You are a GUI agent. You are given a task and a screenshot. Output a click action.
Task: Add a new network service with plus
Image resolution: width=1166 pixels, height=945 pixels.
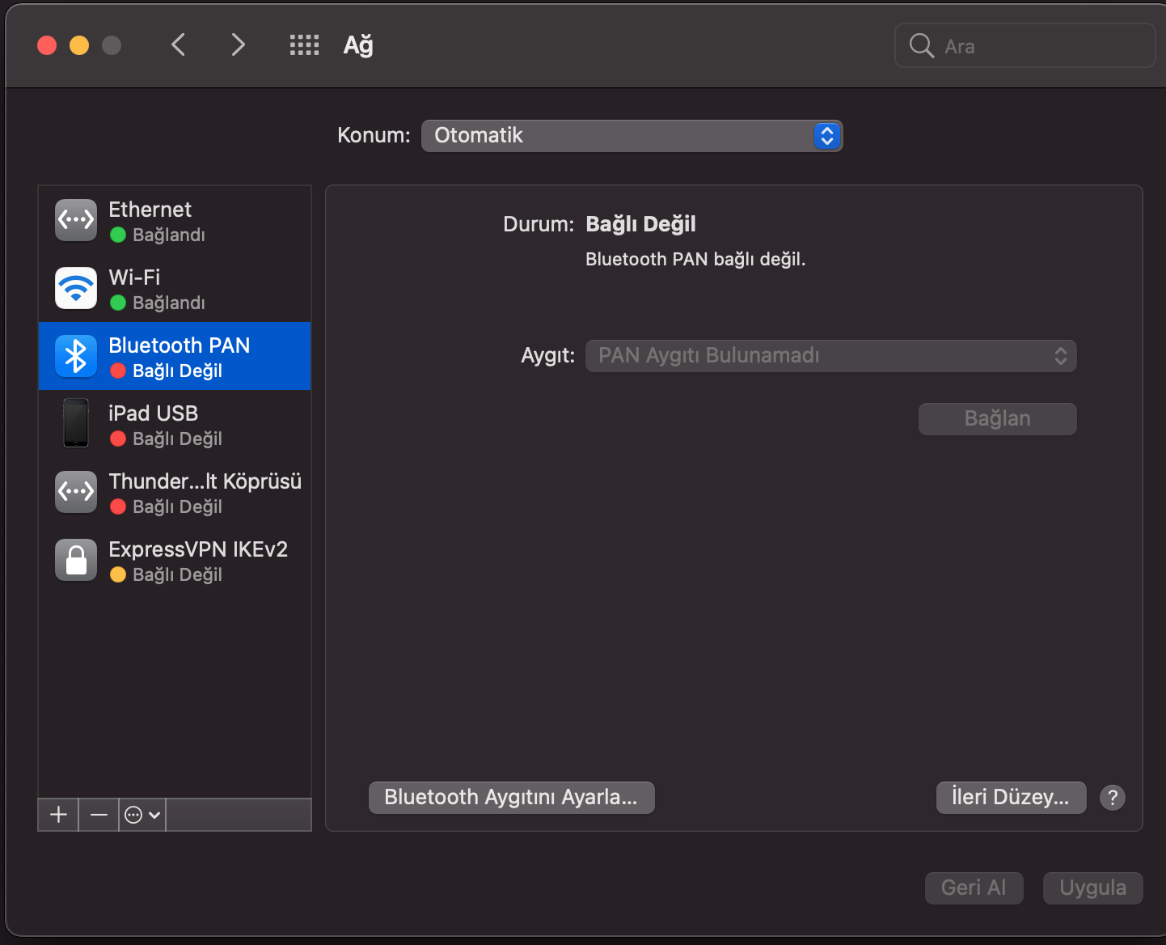(x=58, y=815)
